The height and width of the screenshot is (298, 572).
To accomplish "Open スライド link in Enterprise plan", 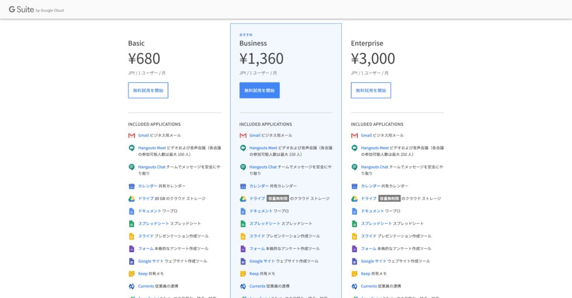I will [x=369, y=236].
